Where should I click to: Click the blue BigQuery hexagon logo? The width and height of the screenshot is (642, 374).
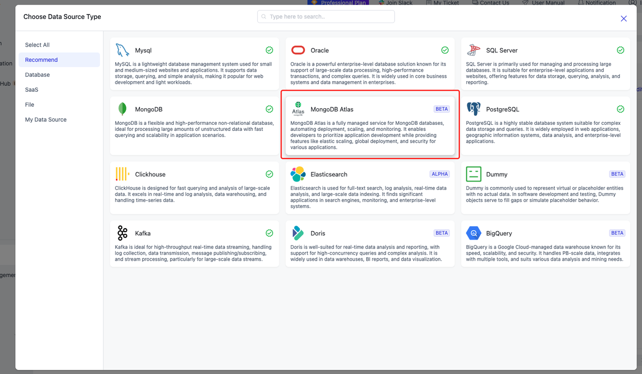(473, 233)
